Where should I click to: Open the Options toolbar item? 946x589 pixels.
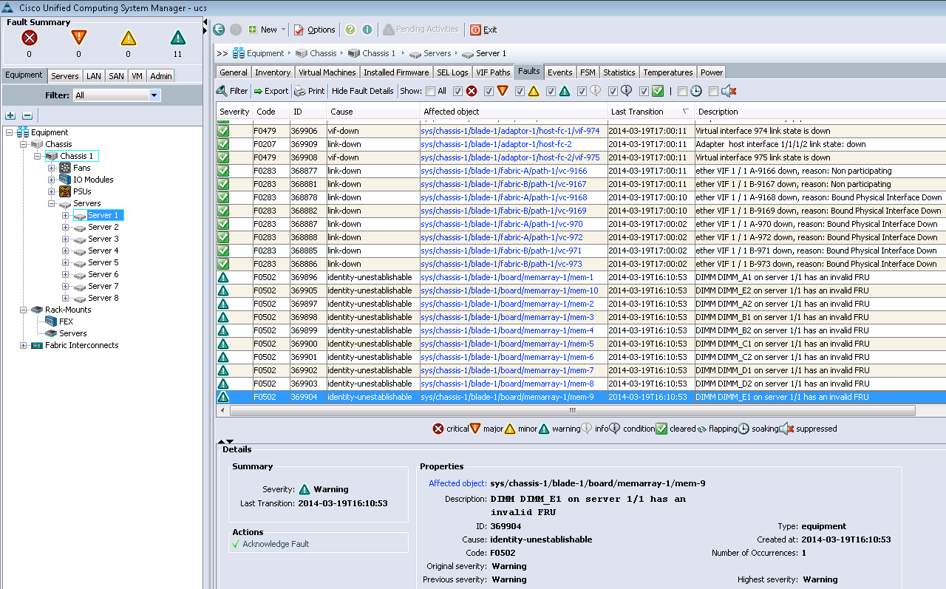(x=315, y=30)
